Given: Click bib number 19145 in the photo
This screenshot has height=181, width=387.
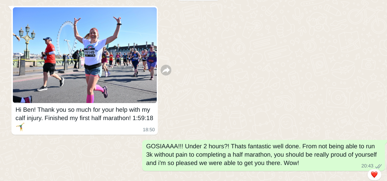Looking at the screenshot, I should point(90,52).
